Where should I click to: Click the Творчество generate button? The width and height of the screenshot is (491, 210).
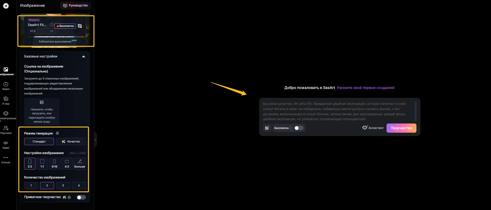point(401,128)
